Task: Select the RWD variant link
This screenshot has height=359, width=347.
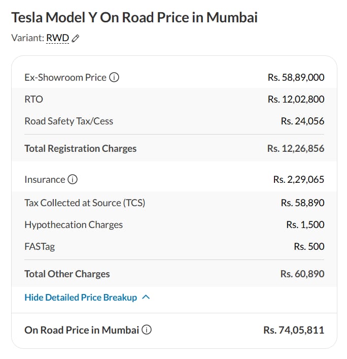Action: (57, 38)
